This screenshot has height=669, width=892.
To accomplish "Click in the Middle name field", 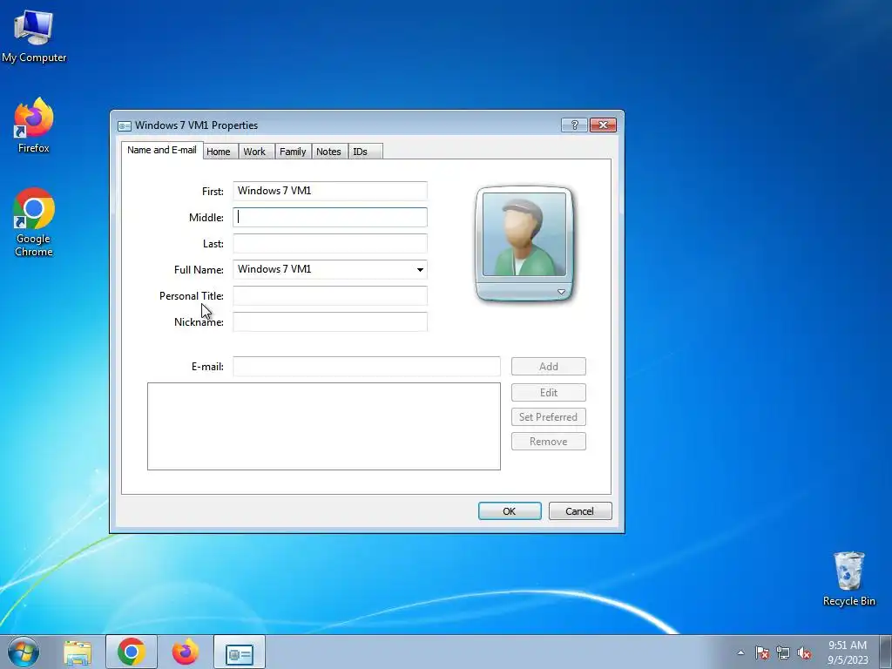I will pyautogui.click(x=330, y=217).
